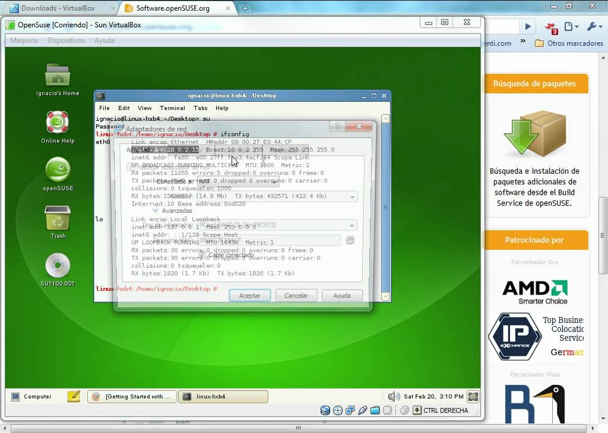
Task: Open the Dispositivos menu
Action: click(x=66, y=40)
